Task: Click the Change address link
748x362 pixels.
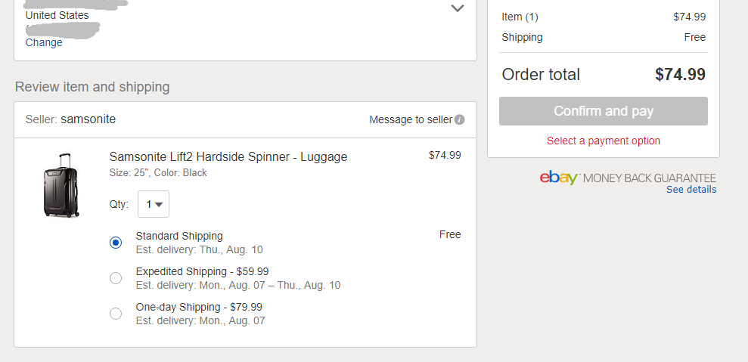Action: (44, 42)
